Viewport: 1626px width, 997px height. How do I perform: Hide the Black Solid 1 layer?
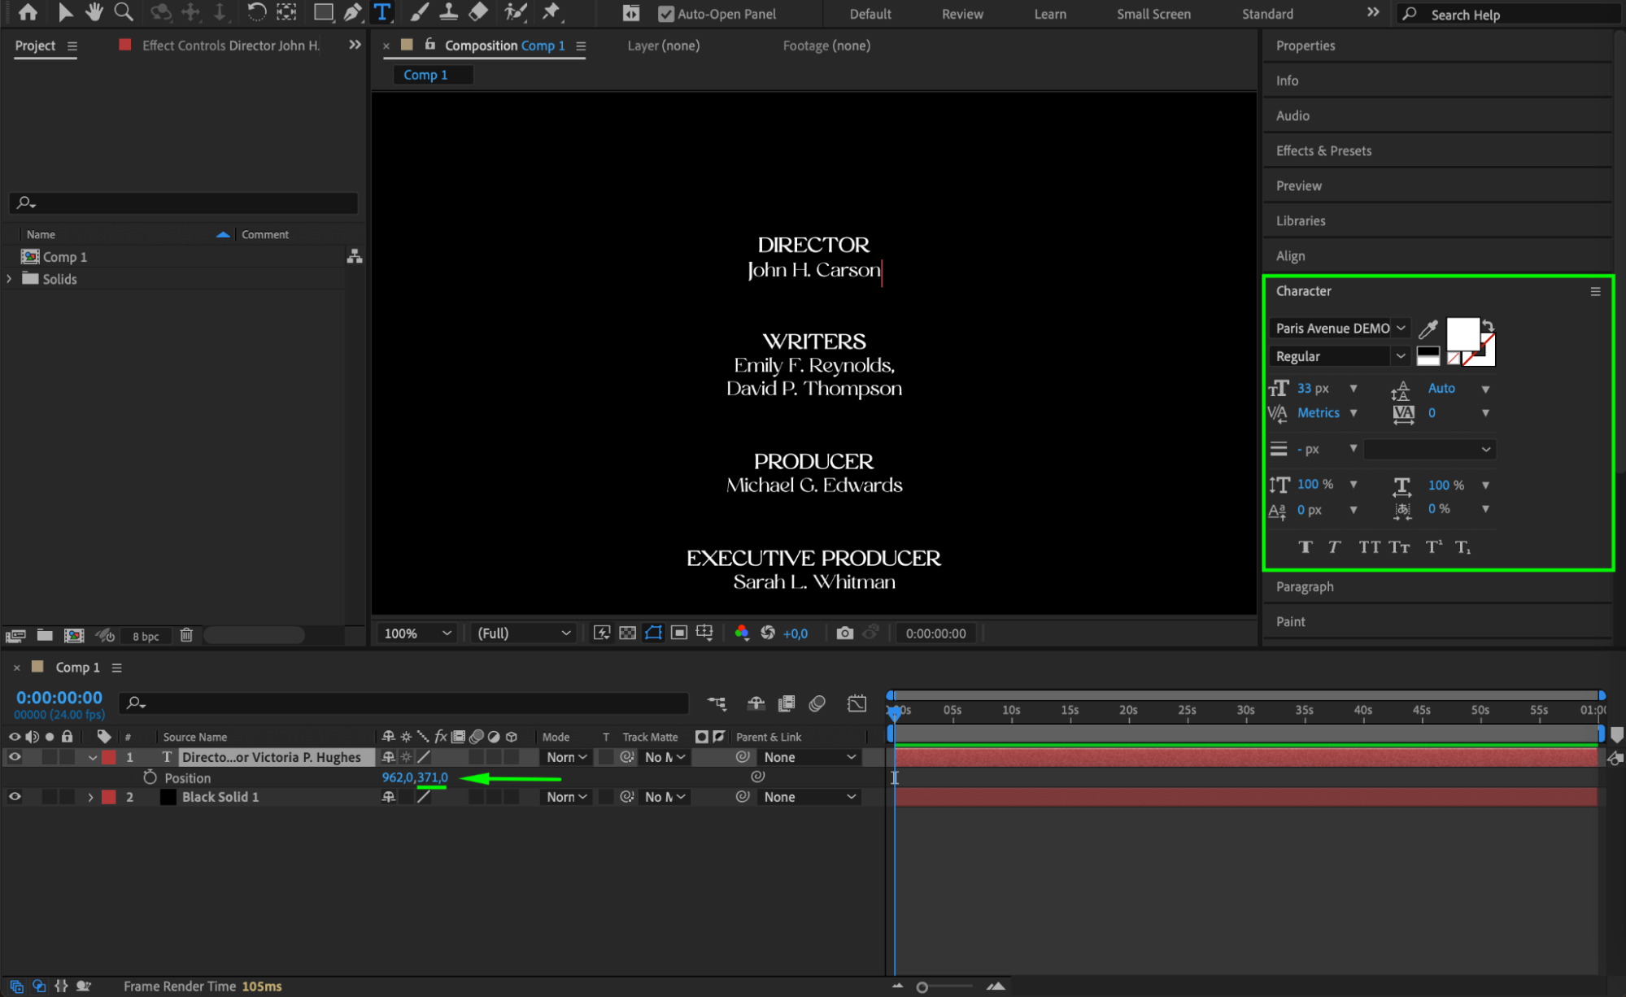pyautogui.click(x=15, y=797)
